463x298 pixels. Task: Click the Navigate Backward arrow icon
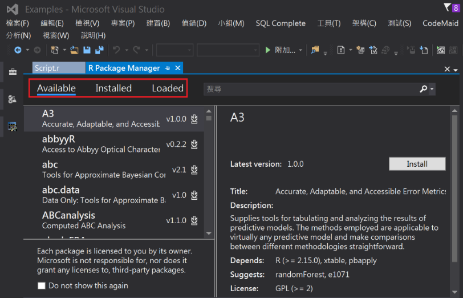[18, 50]
